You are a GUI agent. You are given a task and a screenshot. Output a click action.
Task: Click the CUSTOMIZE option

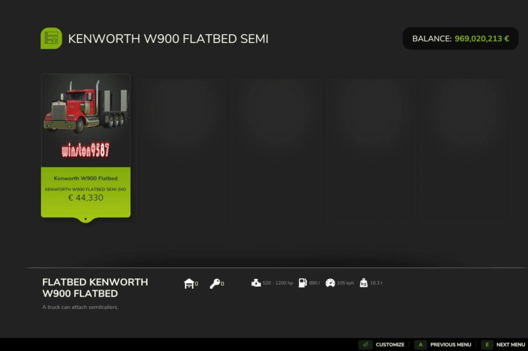point(390,344)
